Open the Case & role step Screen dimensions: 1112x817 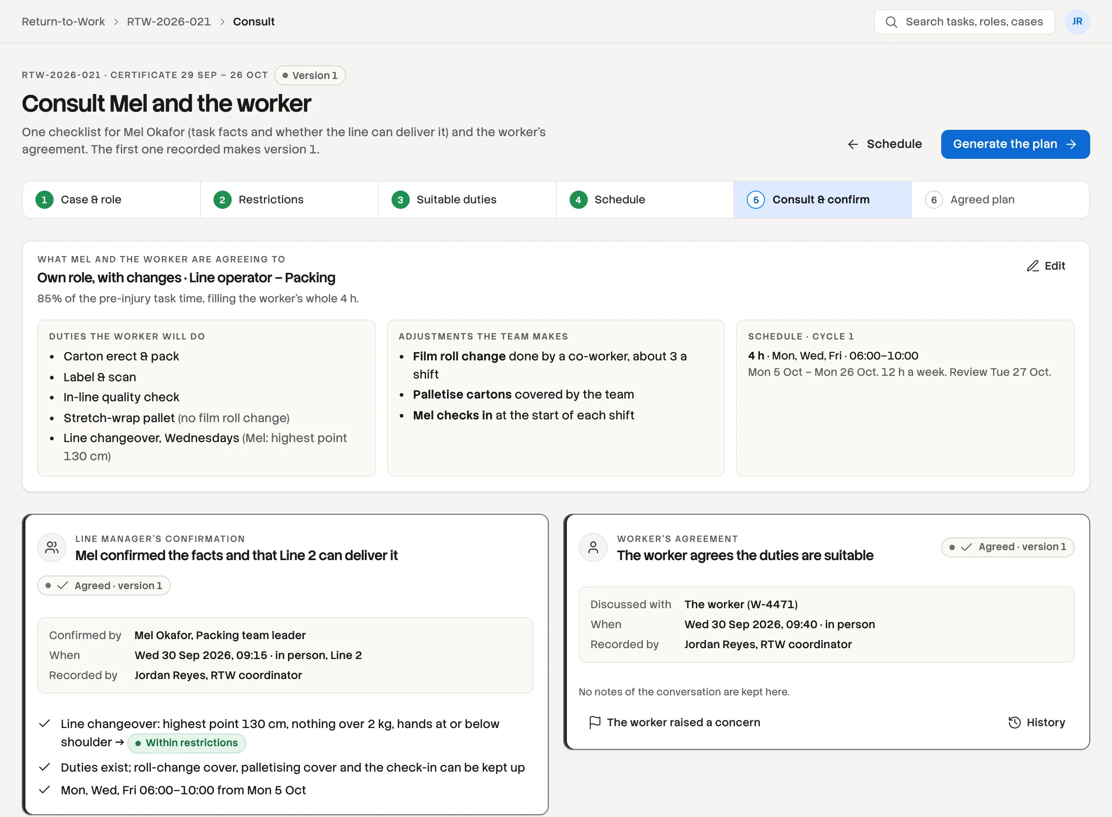[x=111, y=200]
